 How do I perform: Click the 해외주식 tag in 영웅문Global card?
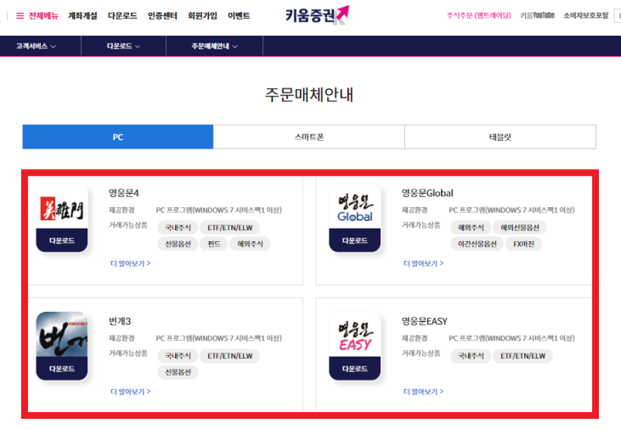471,228
